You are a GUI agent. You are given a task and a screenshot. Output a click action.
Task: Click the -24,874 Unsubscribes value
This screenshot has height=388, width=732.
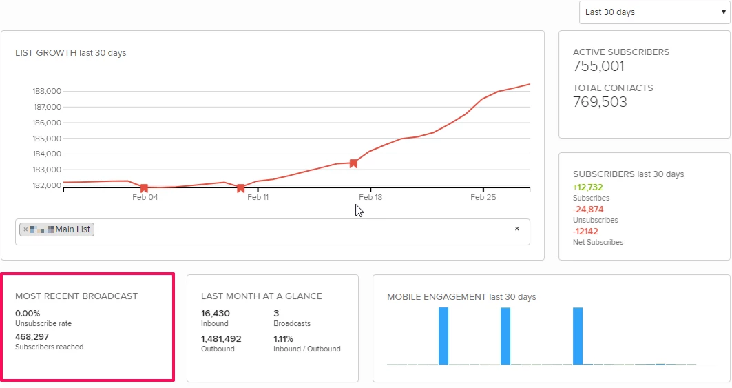click(588, 210)
